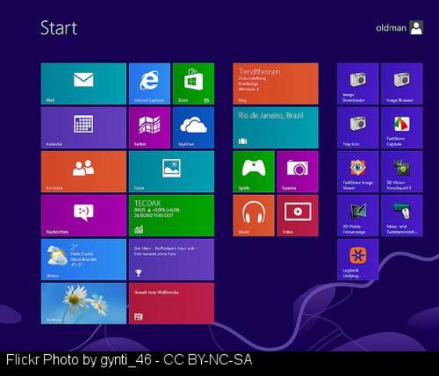The image size is (439, 376).
Task: Launch Internet Explorer tile
Action: pyautogui.click(x=149, y=84)
